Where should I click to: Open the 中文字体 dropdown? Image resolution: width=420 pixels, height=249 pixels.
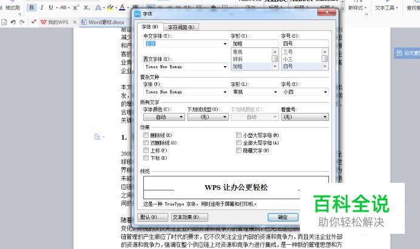(225, 44)
